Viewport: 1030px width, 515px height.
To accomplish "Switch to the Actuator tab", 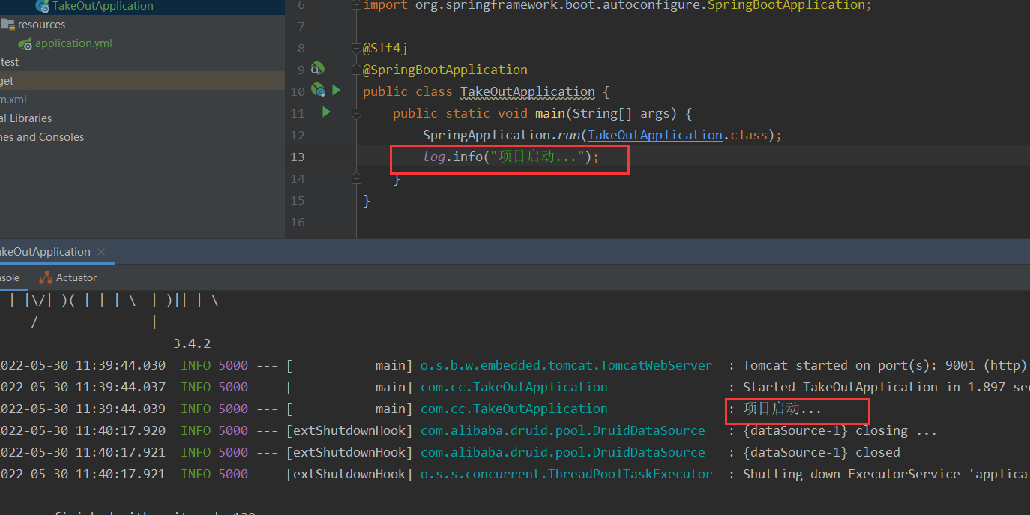I will click(68, 278).
